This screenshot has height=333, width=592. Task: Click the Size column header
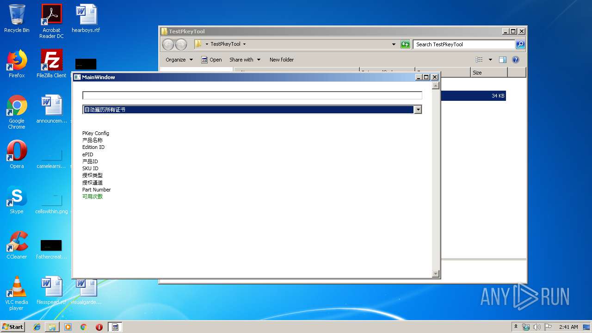[x=489, y=73]
